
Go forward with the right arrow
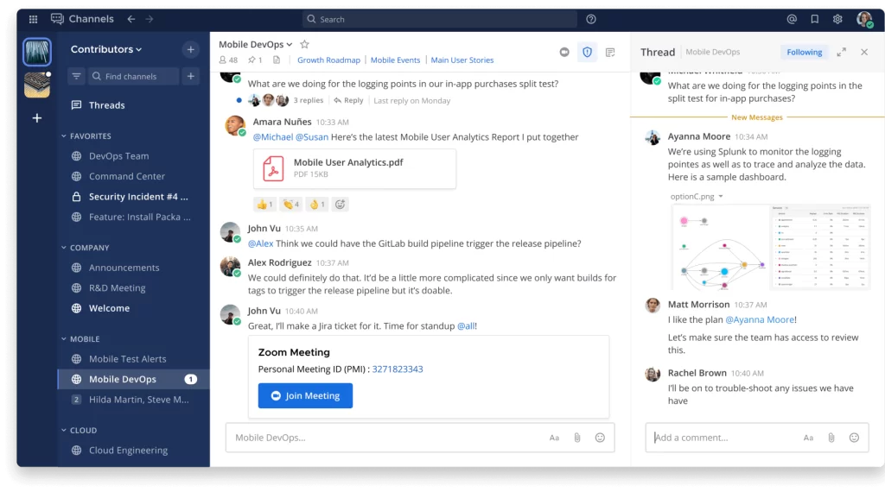pos(150,19)
